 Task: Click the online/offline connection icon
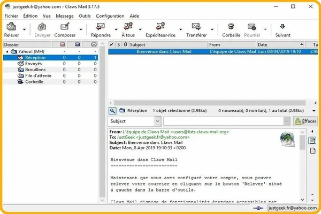[x=258, y=208]
